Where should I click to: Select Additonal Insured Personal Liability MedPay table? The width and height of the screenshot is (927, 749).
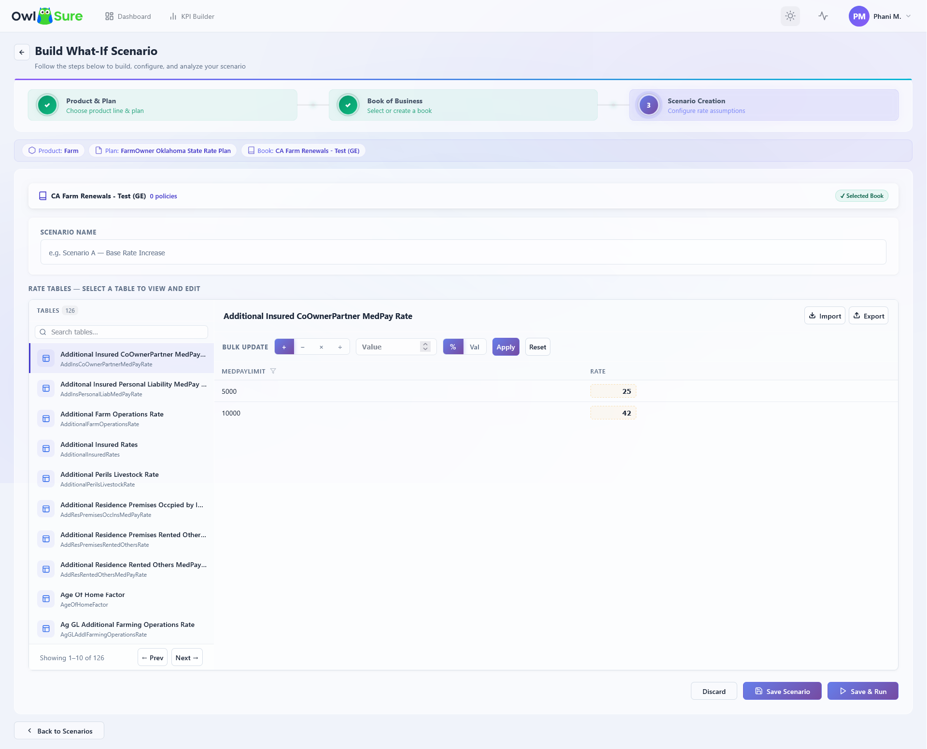[x=122, y=388]
